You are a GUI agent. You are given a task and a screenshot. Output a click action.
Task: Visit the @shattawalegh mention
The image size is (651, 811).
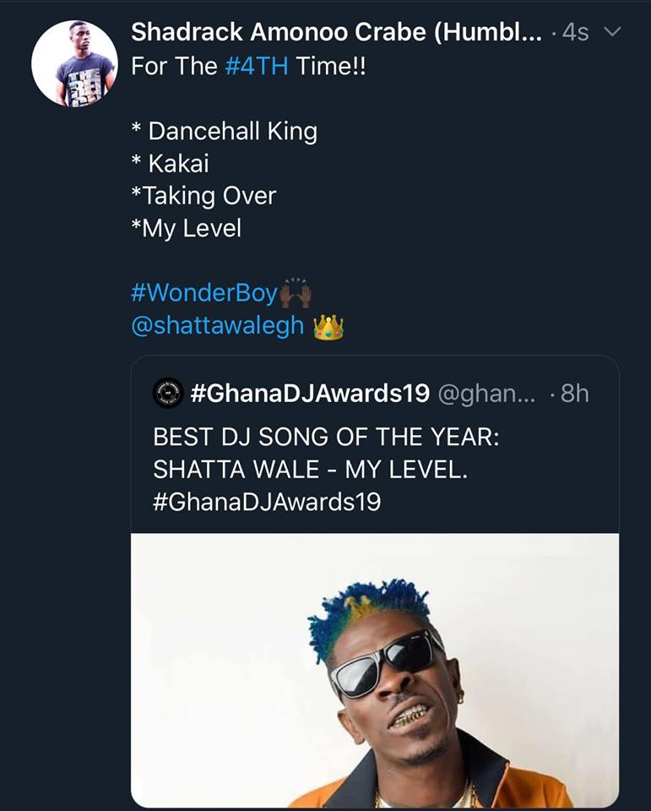[217, 326]
